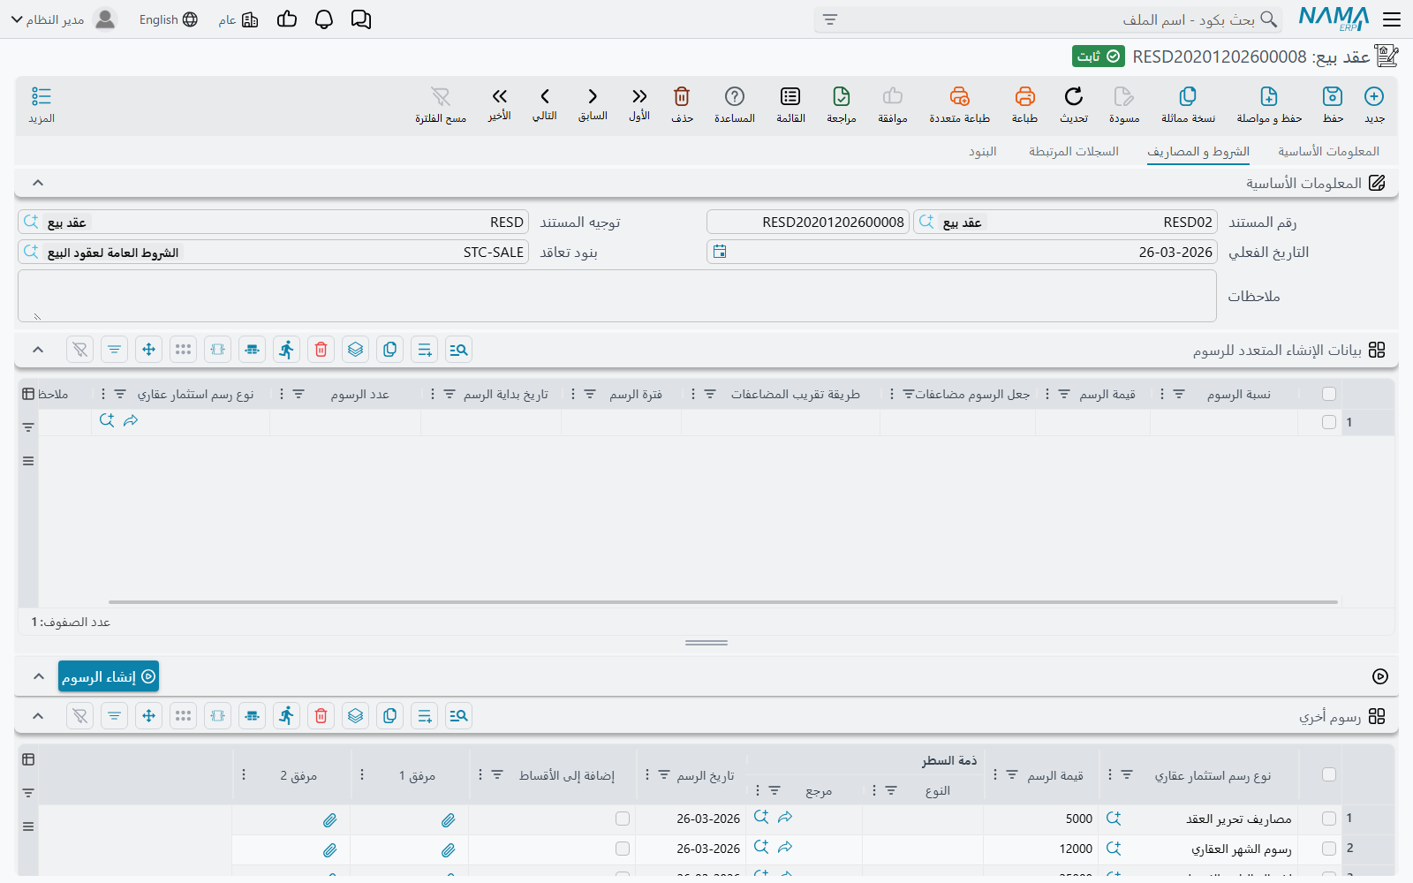Click horizontal scrollbar of بيانات الإنشاء المتعدد grid
Viewport: 1413px width, 883px height.
(x=722, y=602)
